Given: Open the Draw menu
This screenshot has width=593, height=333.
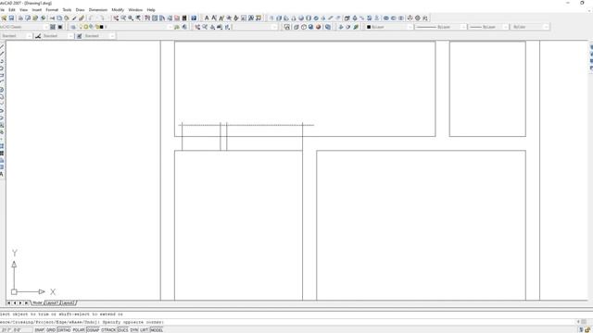Looking at the screenshot, I should tap(81, 10).
